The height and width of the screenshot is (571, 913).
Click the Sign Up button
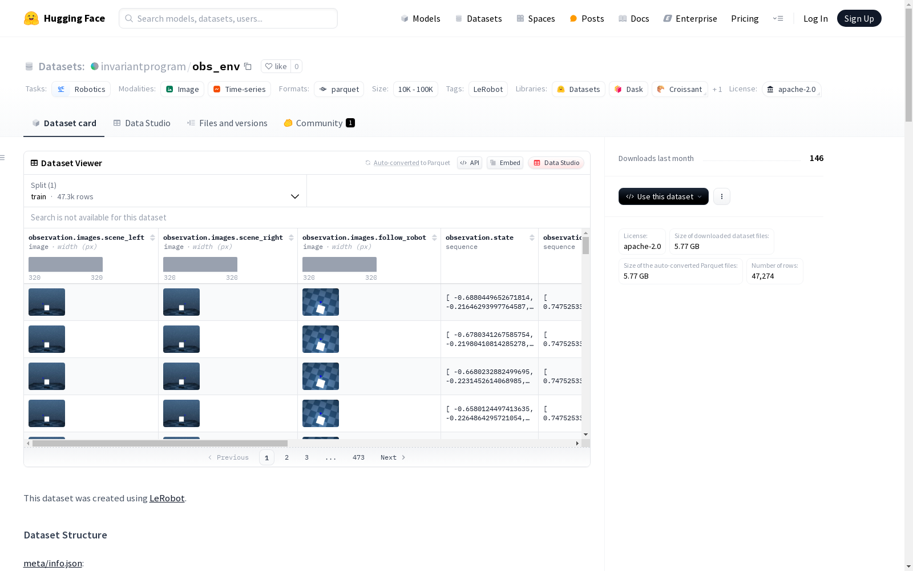[x=859, y=18]
